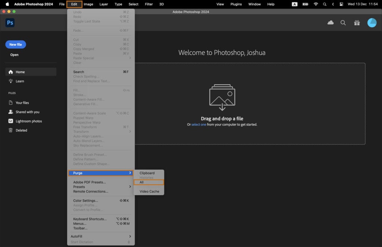This screenshot has height=247, width=382.
Task: Open search using the magnifying glass icon
Action: [343, 22]
